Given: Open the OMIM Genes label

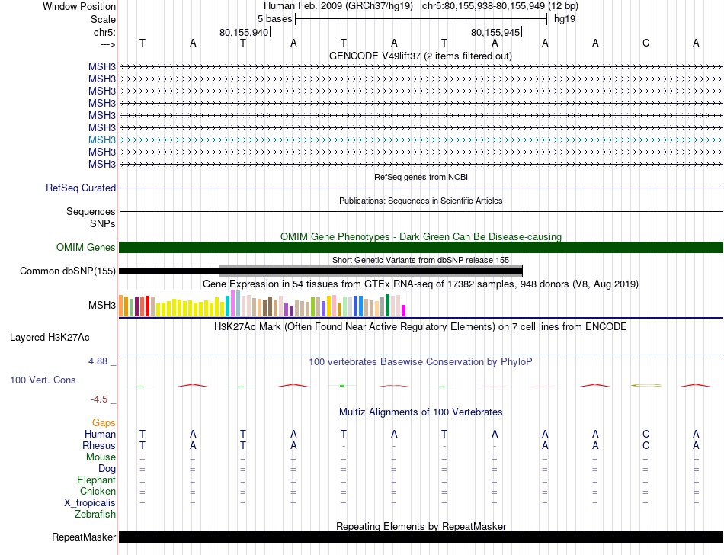Looking at the screenshot, I should (86, 248).
